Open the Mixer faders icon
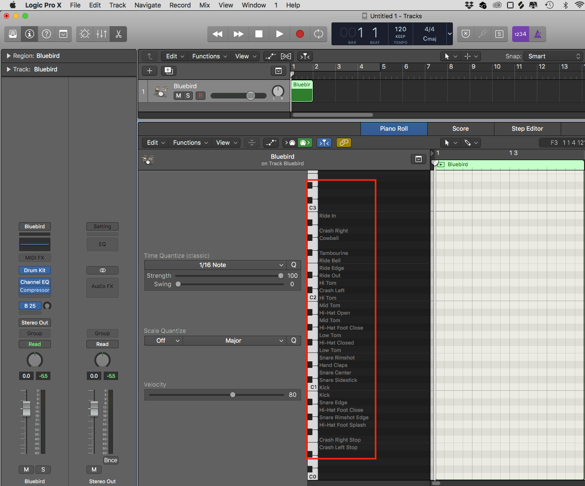 [x=101, y=34]
